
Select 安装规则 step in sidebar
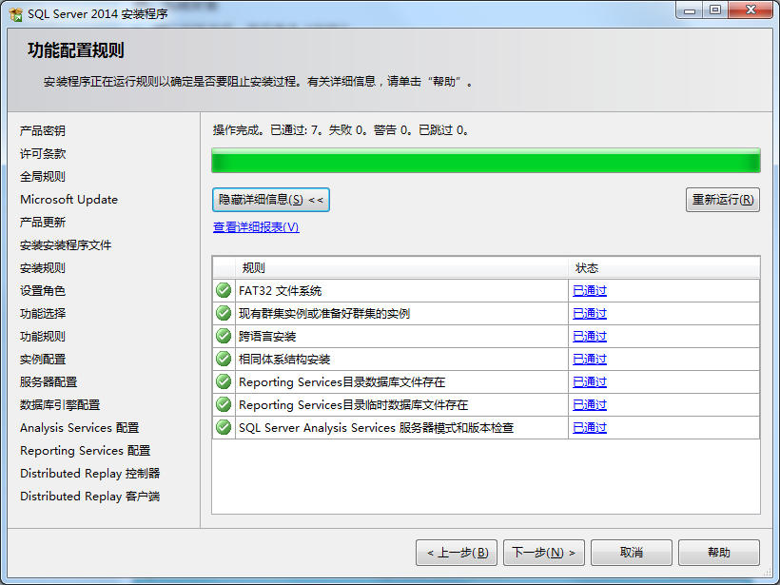(x=42, y=268)
